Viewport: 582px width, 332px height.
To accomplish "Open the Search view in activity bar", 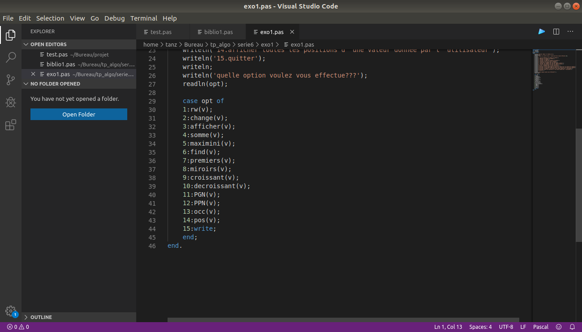I will (11, 57).
